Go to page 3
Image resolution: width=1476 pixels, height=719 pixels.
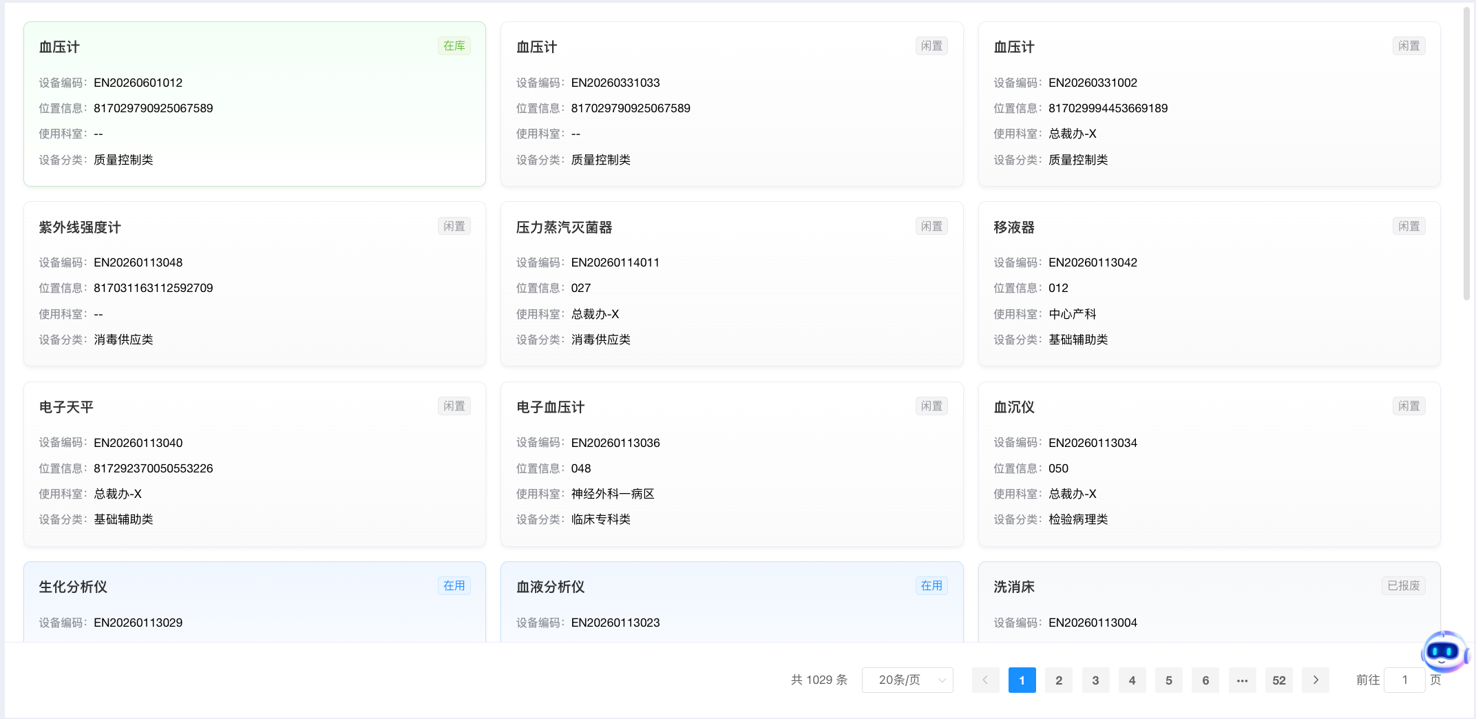[x=1095, y=680]
